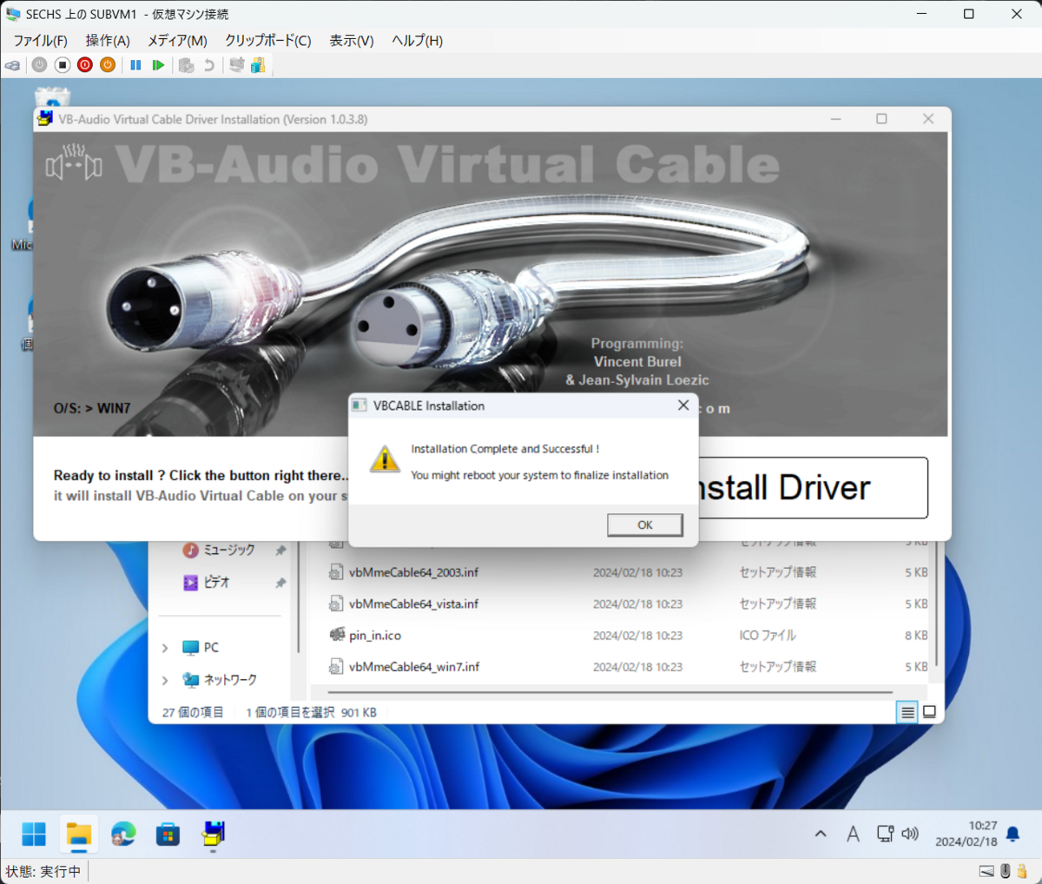Select file vbMmeCable64_win7.inf
The height and width of the screenshot is (884, 1042).
point(414,667)
